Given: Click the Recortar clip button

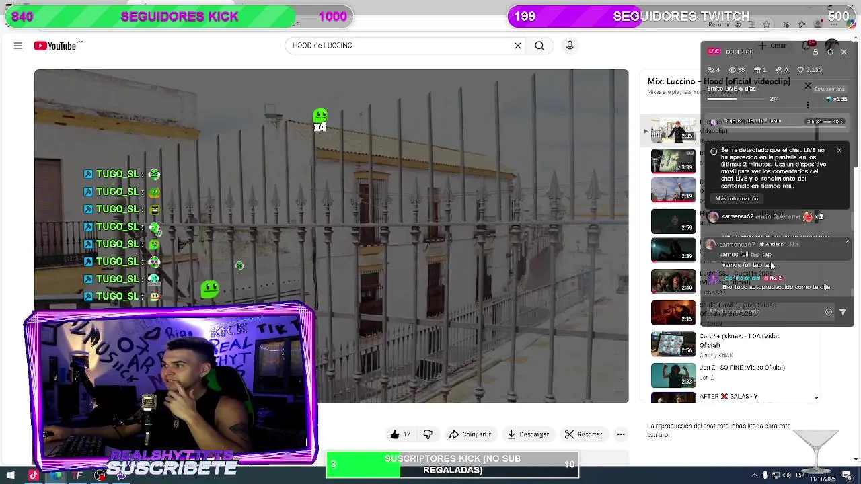Looking at the screenshot, I should pyautogui.click(x=583, y=434).
